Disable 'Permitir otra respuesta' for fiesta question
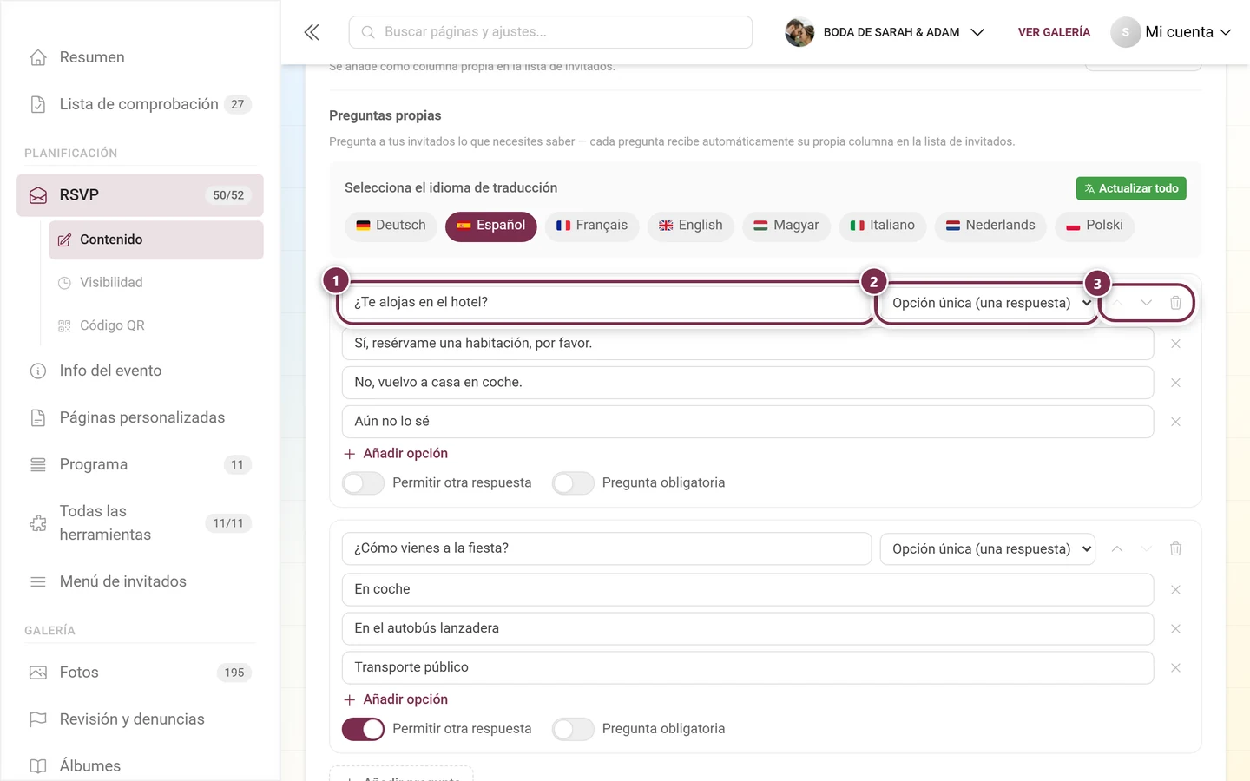 pos(363,729)
